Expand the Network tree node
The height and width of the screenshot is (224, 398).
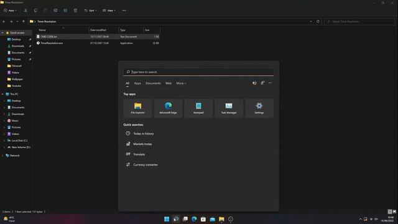click(2, 156)
